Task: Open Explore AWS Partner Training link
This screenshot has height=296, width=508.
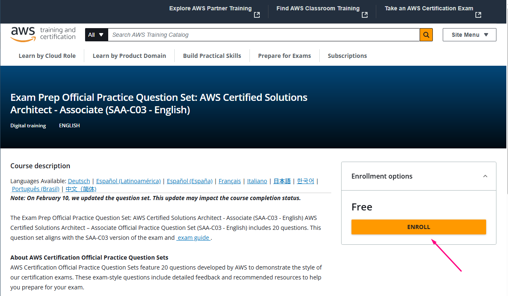Action: point(214,11)
